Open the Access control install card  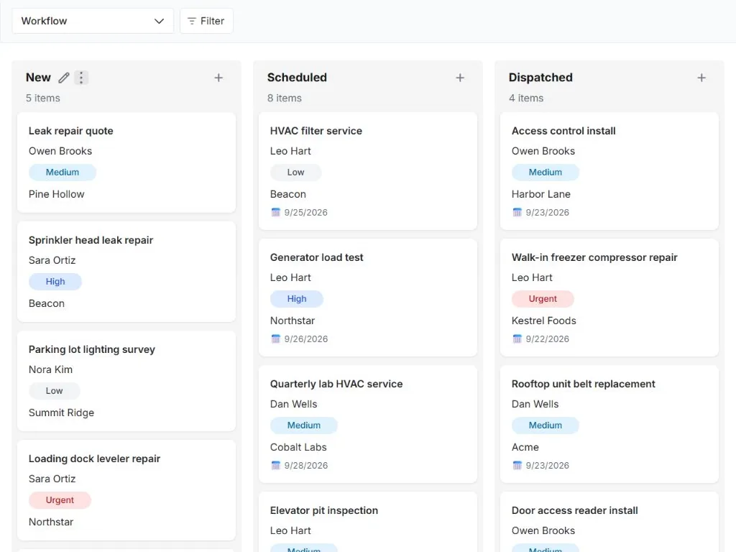pos(609,171)
